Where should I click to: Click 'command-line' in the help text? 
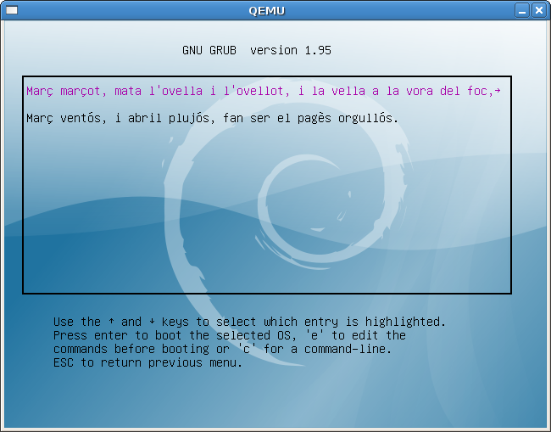click(x=351, y=349)
